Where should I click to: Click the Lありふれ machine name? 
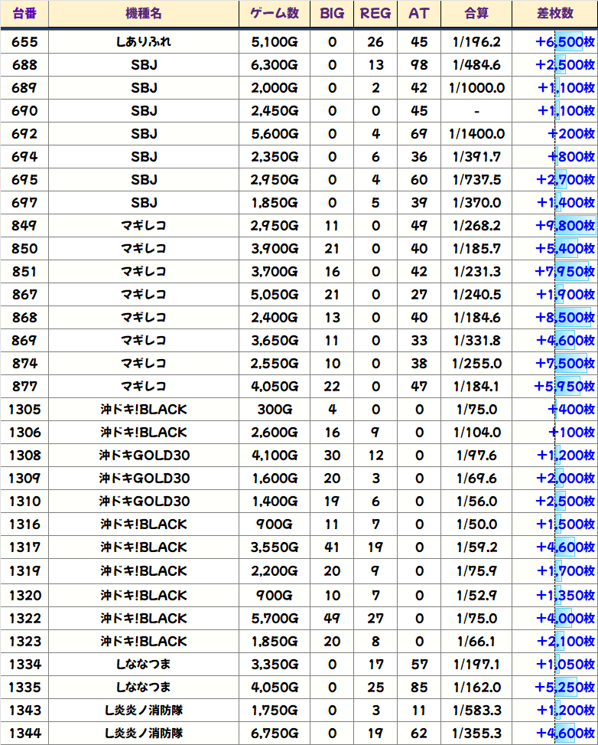144,42
